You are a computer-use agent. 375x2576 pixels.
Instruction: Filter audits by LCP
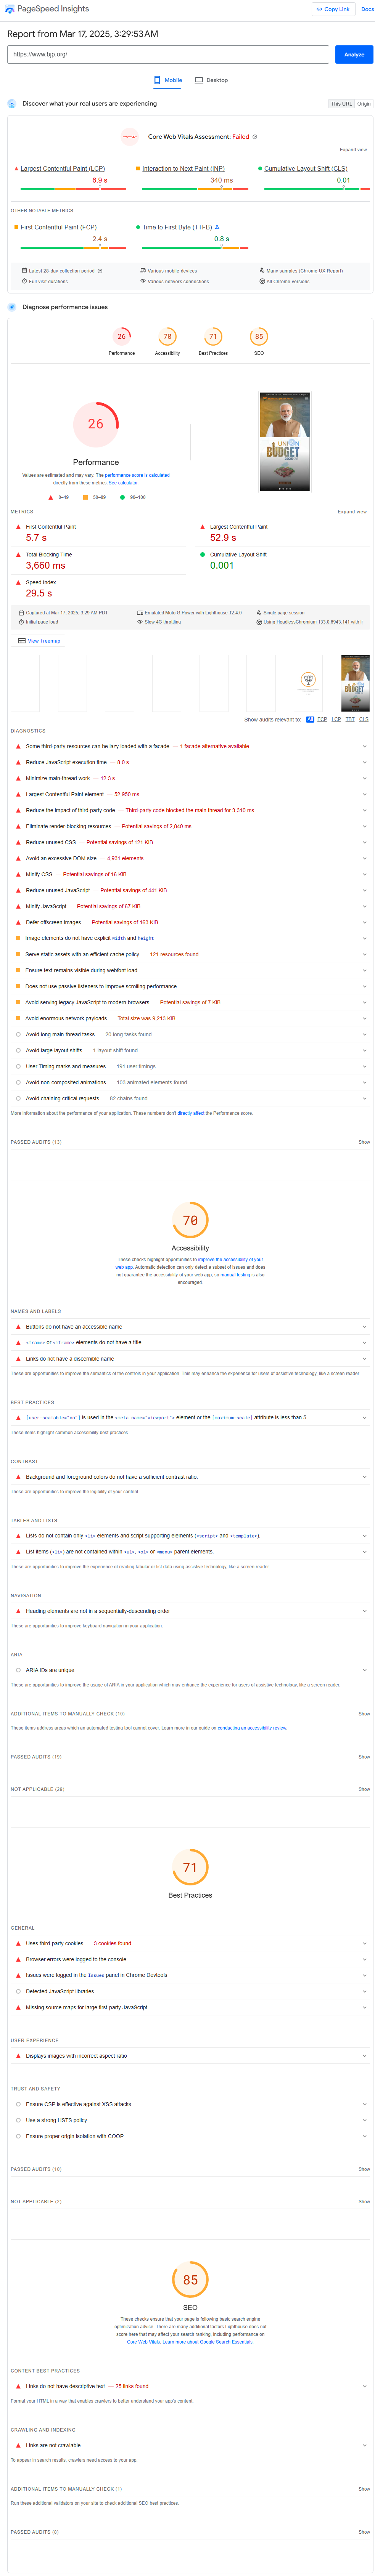[336, 719]
